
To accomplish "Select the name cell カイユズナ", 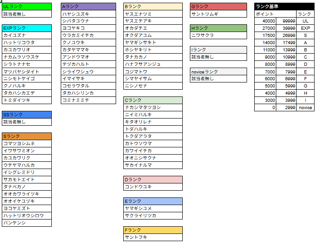I will [27, 35].
